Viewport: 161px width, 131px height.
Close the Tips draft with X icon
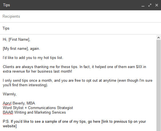157,5
